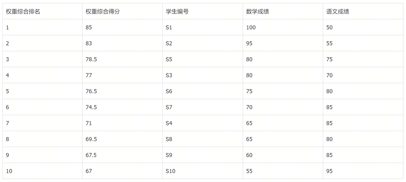Click the 数学成绩 column header
Screen dimensions: 406x182
point(258,12)
